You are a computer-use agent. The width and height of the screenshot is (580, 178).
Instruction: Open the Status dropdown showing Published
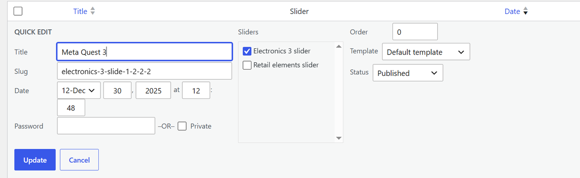(408, 73)
